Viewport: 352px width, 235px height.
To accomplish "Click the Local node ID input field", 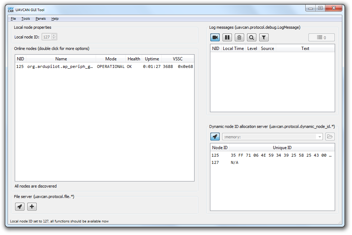I will coord(46,37).
